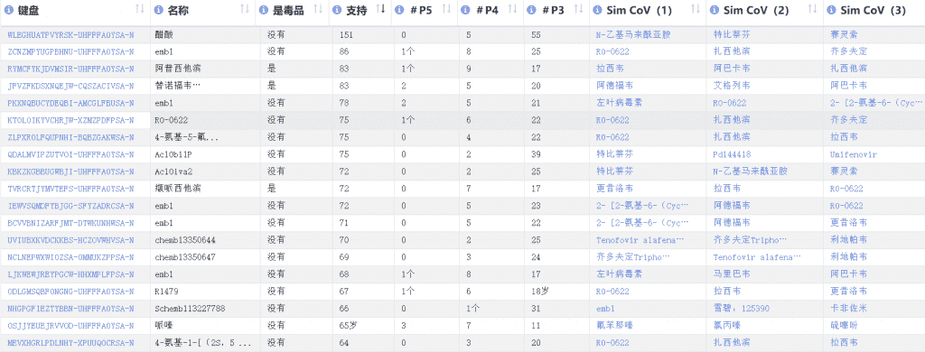Screen dimensions: 925x352
Task: Click info icon beside # P3 header
Action: tap(531, 10)
